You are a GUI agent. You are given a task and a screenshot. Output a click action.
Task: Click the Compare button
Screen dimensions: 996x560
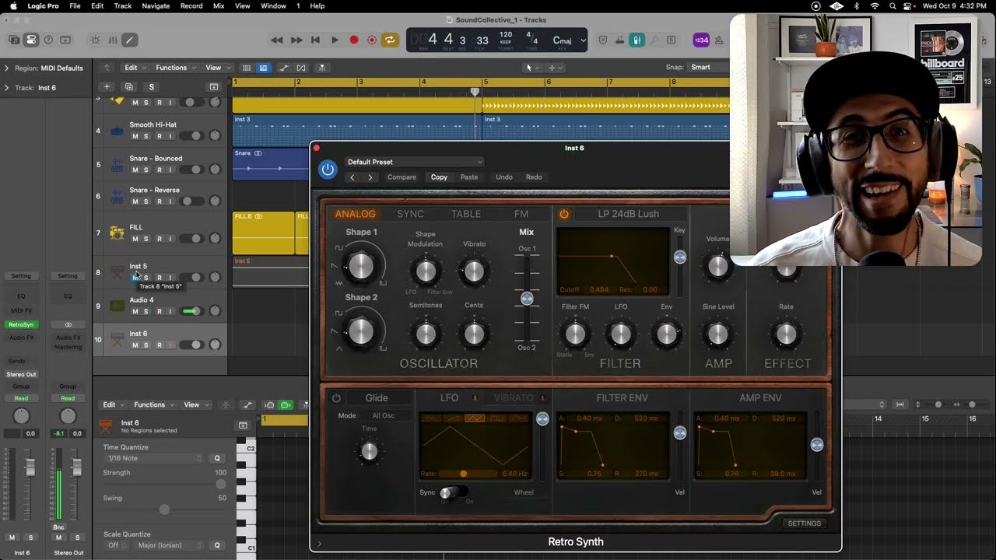click(402, 177)
